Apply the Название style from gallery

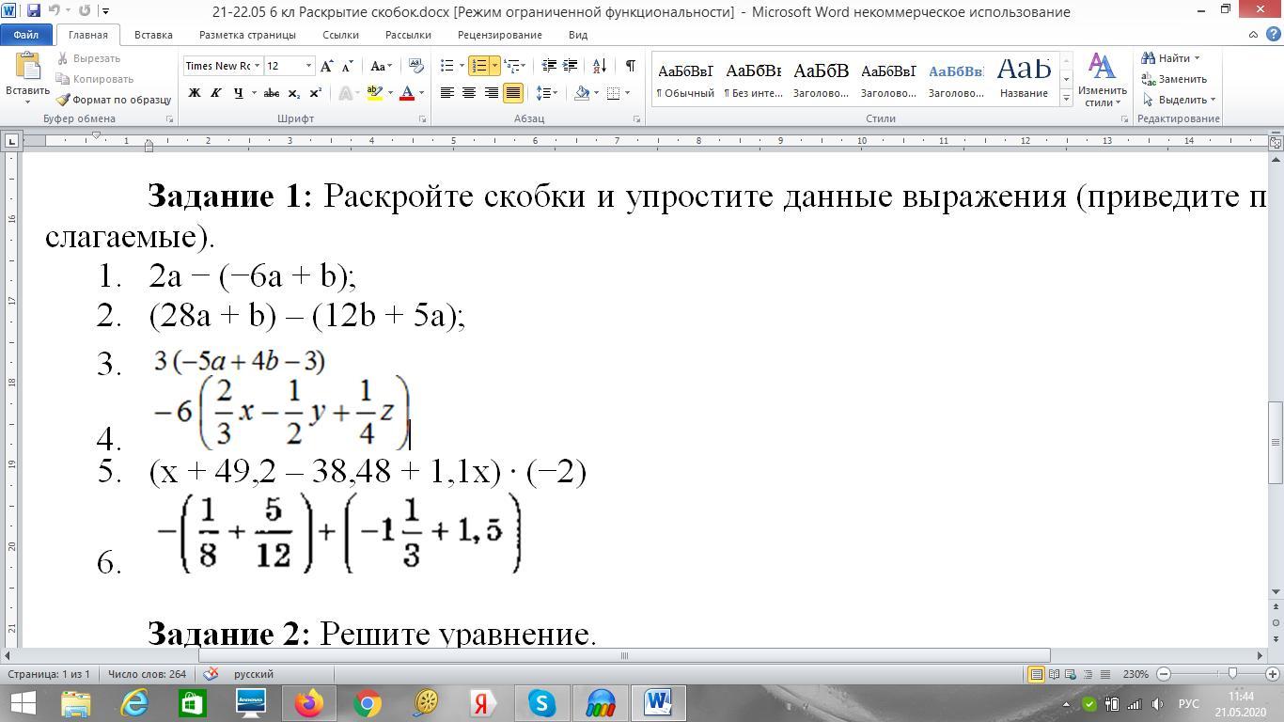pos(1024,79)
